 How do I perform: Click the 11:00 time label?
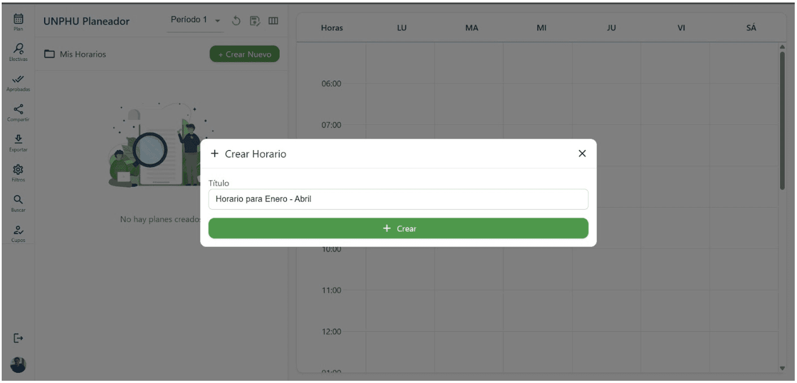click(332, 290)
